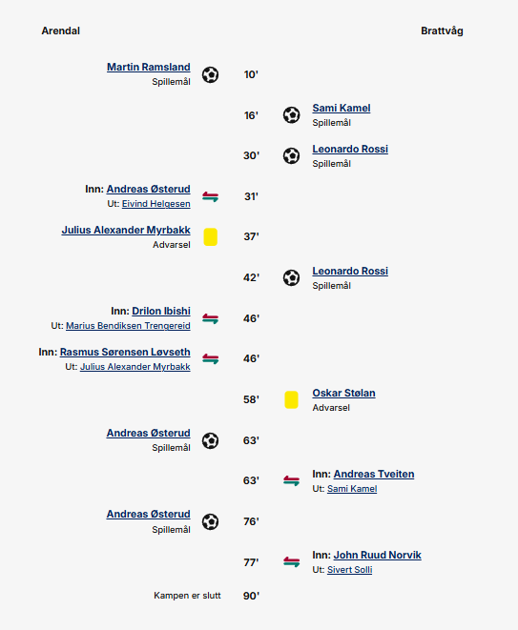
Task: Click the substitution icon at 77' minute
Action: click(291, 561)
